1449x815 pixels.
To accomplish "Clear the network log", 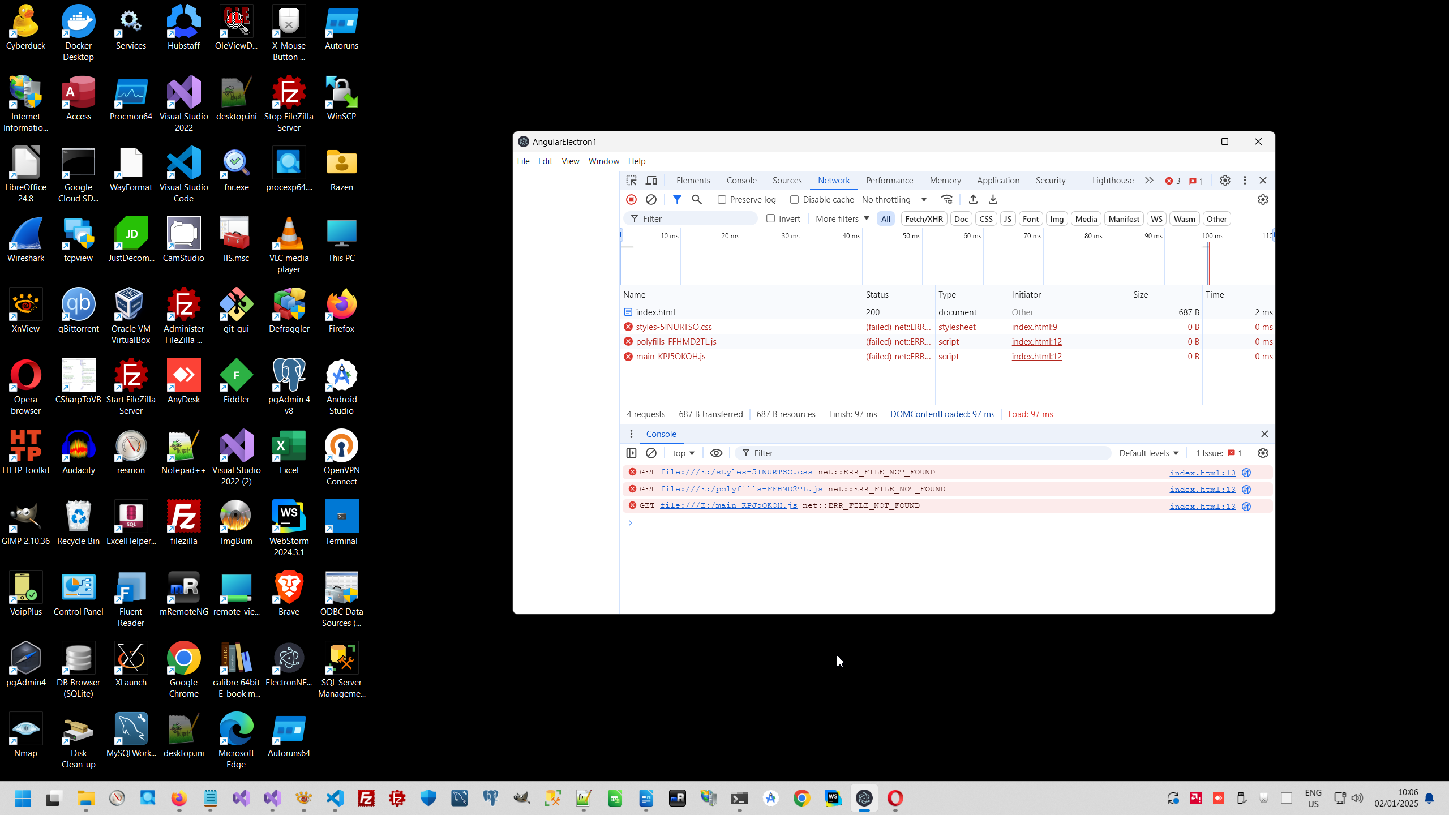I will coord(651,199).
